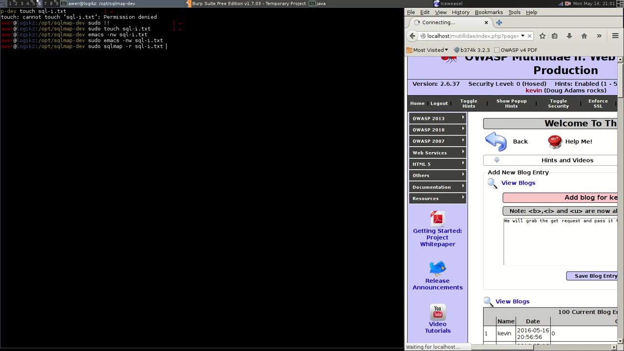Stop loading the page in the address bar
The image size is (624, 351).
pos(529,36)
